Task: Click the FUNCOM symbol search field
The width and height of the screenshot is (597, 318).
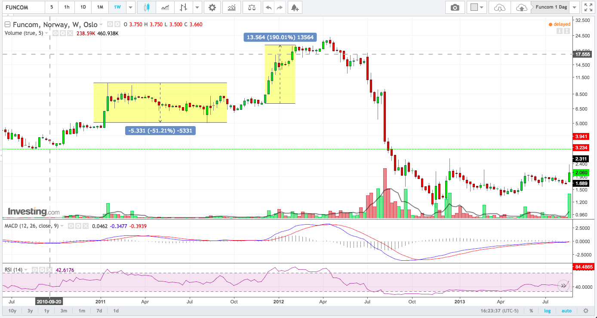Action: pos(22,7)
